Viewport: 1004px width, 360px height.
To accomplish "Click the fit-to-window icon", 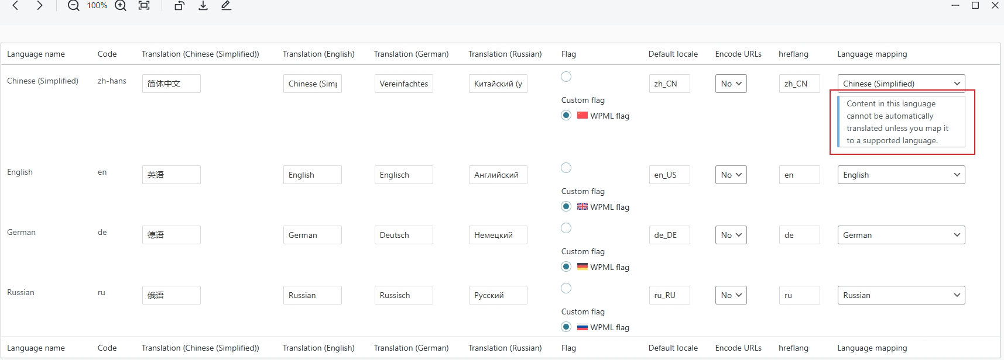I will 144,6.
